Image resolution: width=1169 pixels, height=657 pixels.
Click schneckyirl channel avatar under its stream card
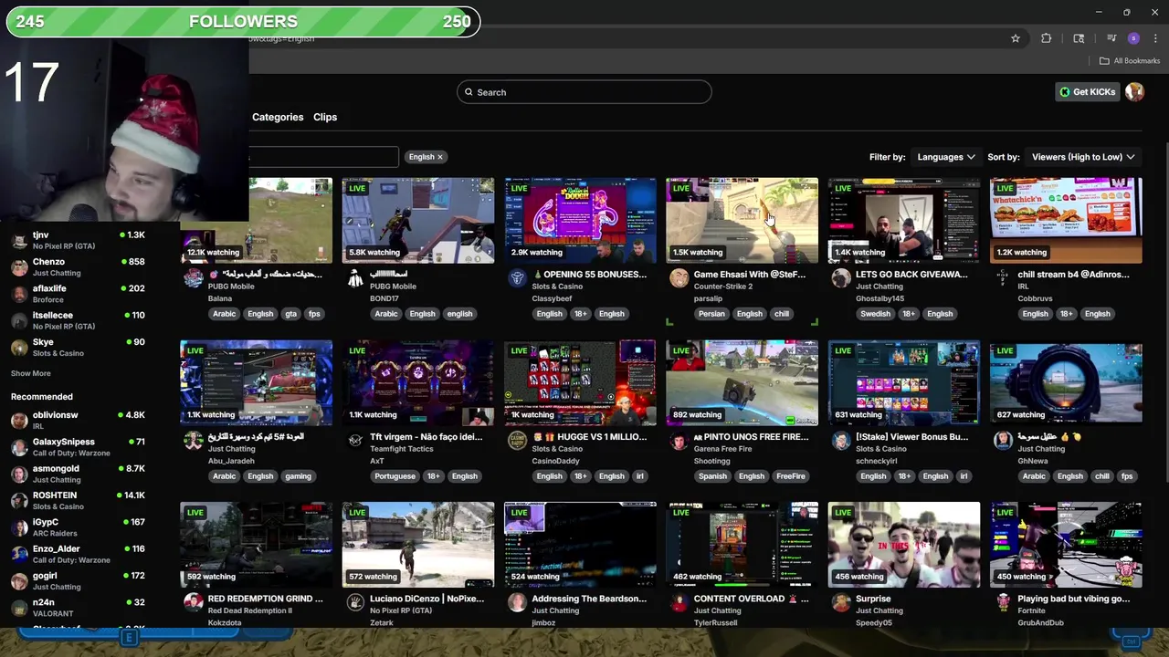[x=841, y=441]
